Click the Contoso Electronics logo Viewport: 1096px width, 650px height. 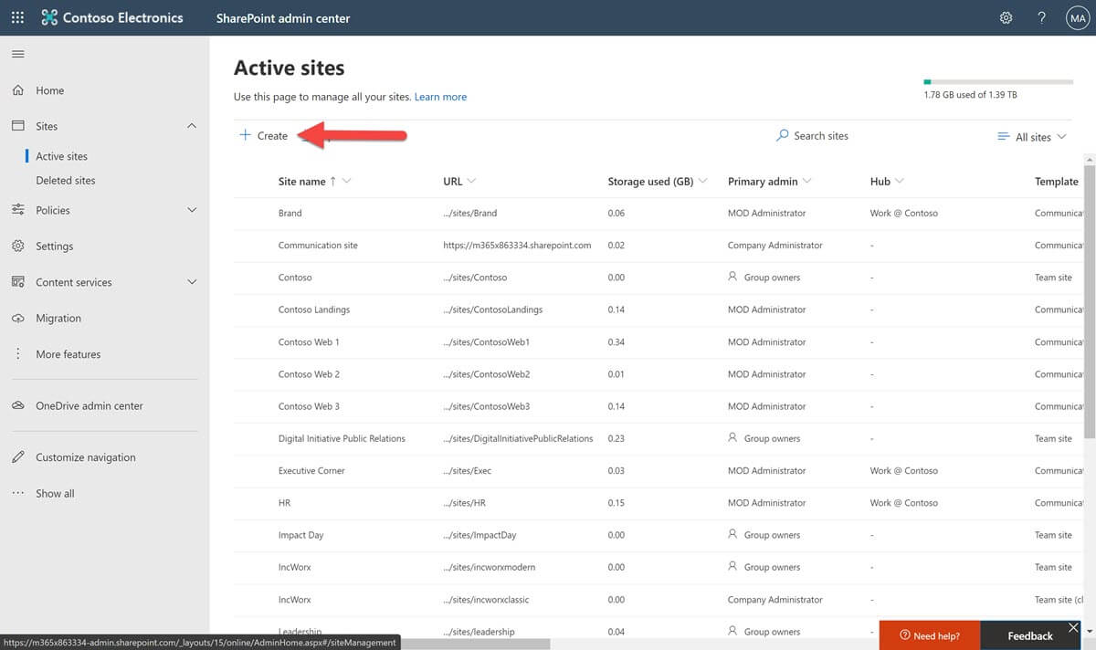[x=112, y=17]
